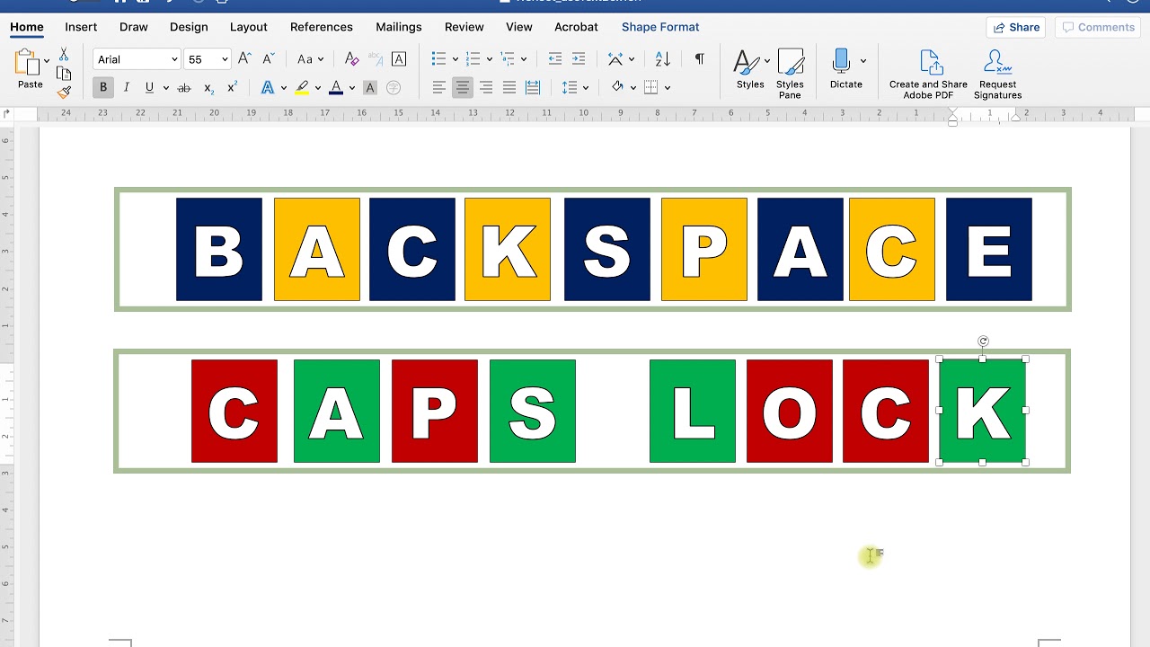Apply yellow text highlight color
The width and height of the screenshot is (1150, 647).
click(302, 87)
